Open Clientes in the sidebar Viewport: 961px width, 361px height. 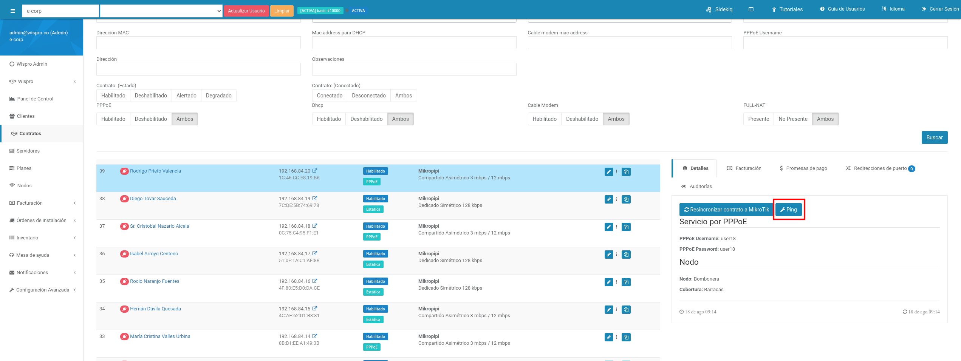click(x=42, y=116)
